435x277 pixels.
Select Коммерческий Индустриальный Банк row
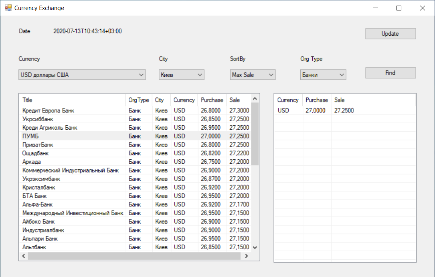pos(135,170)
